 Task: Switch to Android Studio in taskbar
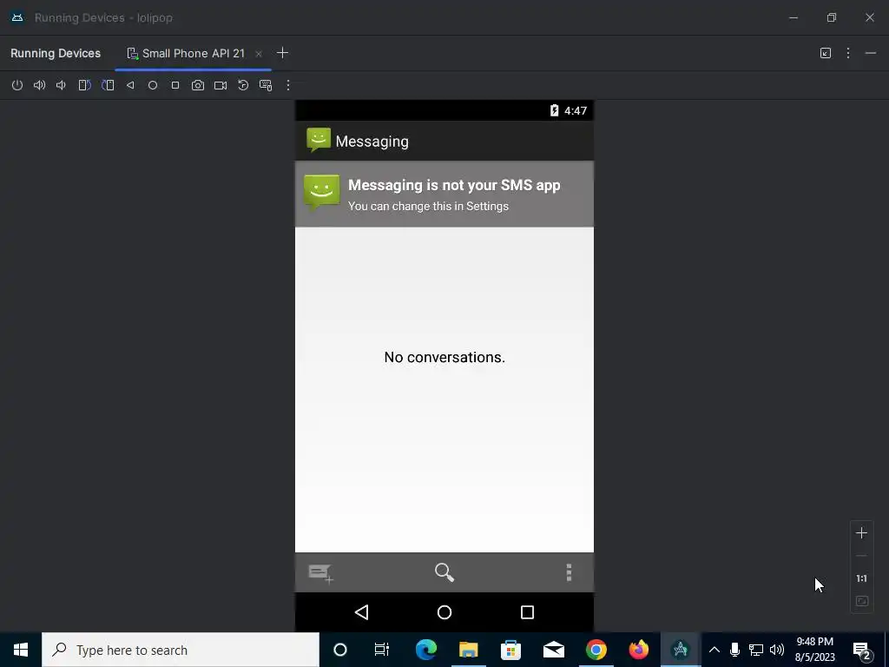(681, 650)
